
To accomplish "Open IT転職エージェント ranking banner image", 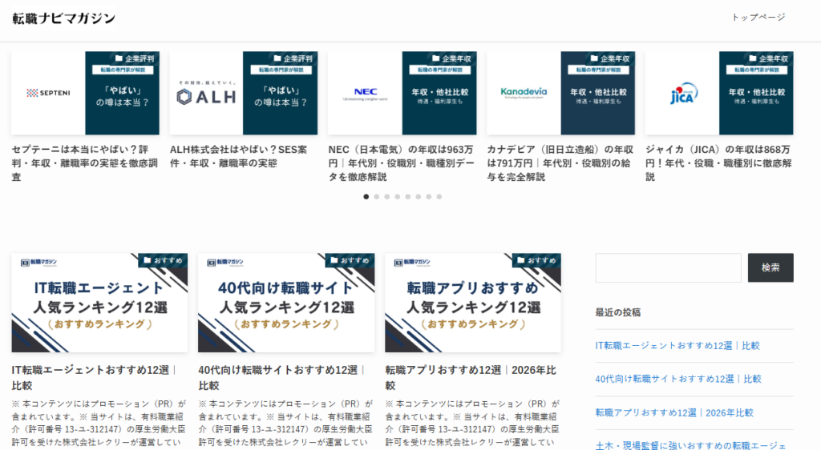I will pos(99,303).
